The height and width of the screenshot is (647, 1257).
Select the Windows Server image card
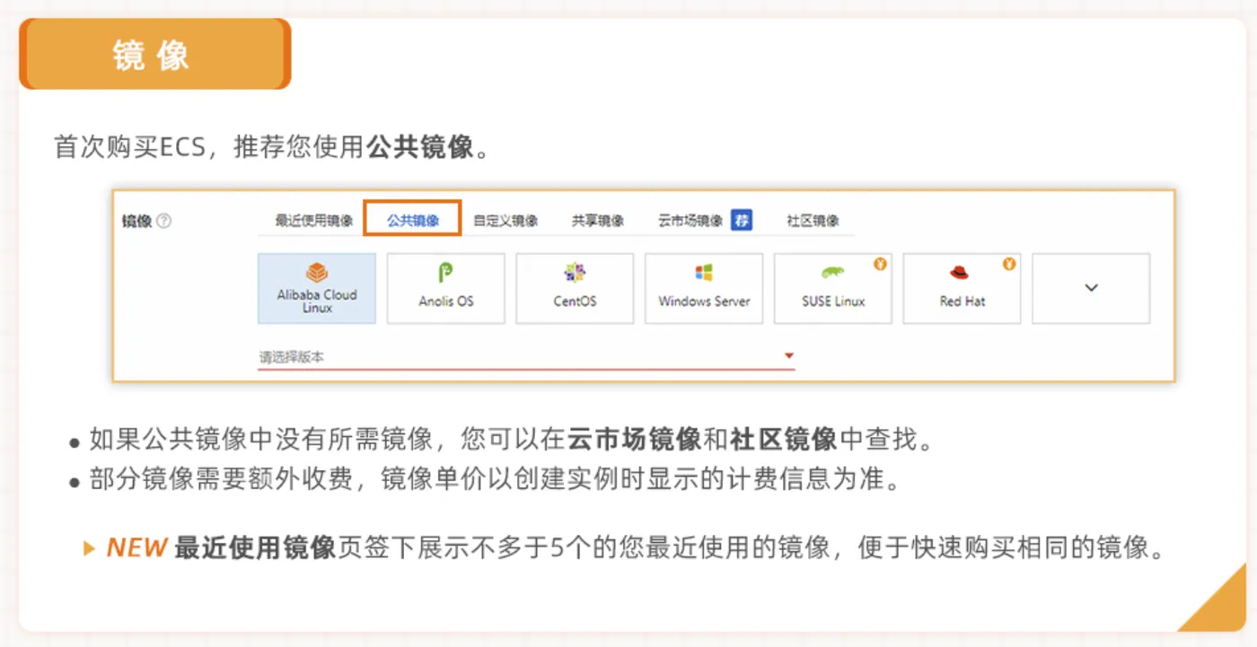[x=703, y=287]
